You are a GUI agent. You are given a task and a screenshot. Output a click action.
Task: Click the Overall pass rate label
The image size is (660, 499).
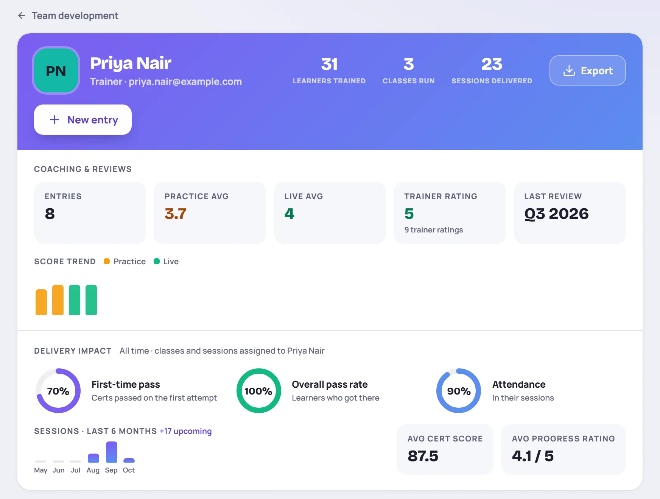click(330, 384)
